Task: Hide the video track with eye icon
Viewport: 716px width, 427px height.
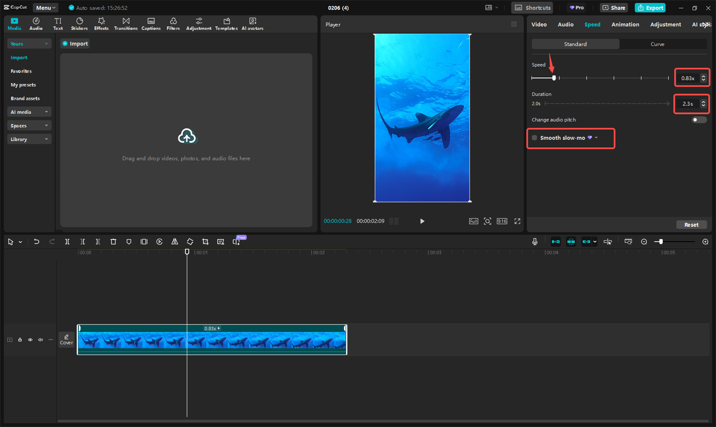Action: click(x=30, y=340)
